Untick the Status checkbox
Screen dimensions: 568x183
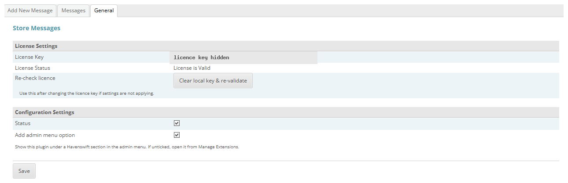point(177,123)
